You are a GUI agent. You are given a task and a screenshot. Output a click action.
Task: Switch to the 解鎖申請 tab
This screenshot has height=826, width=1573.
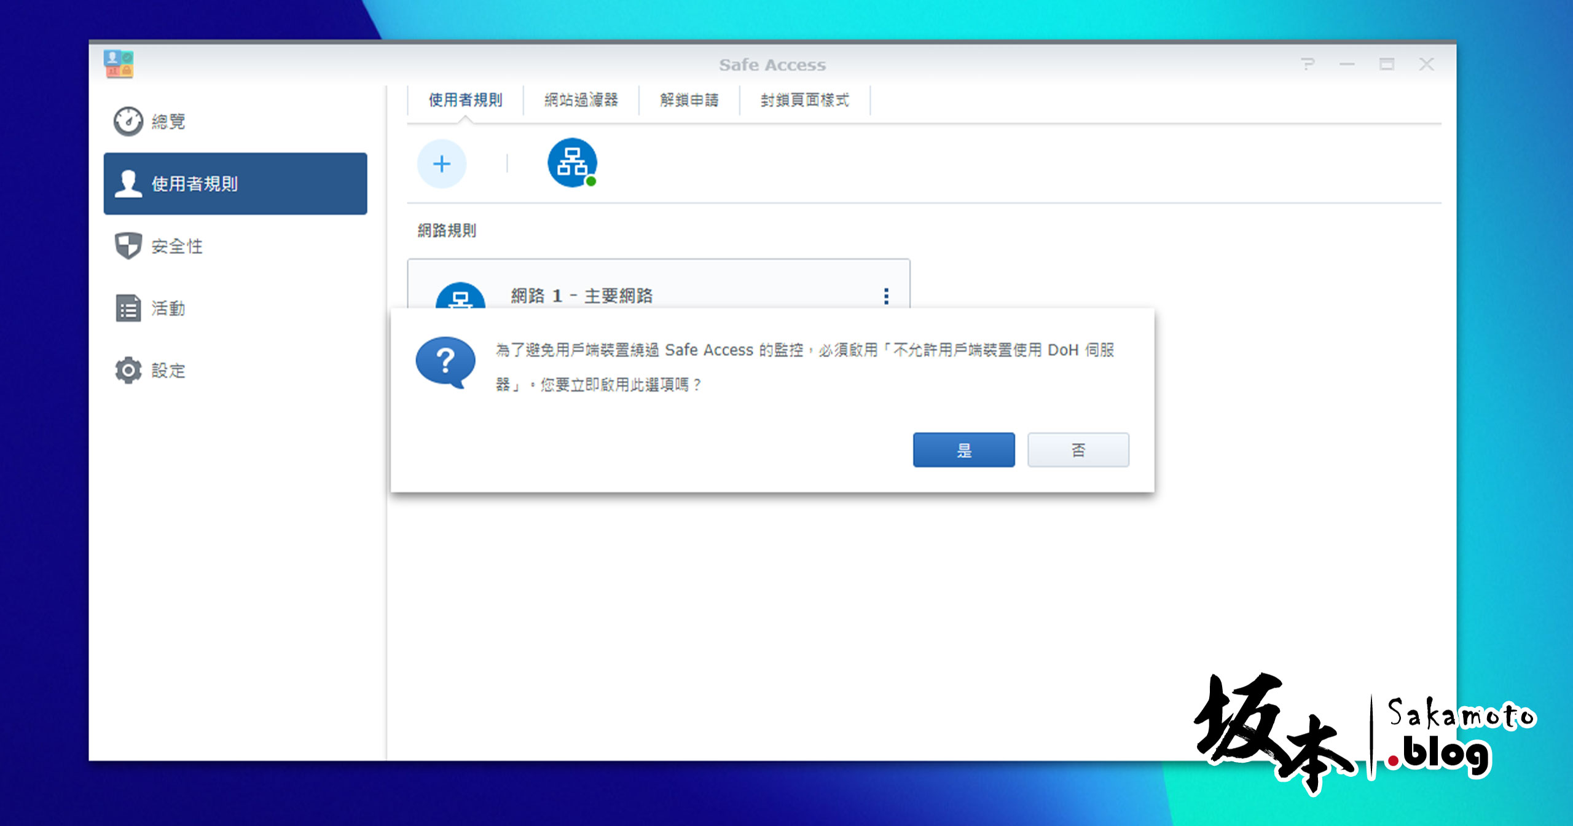point(689,100)
